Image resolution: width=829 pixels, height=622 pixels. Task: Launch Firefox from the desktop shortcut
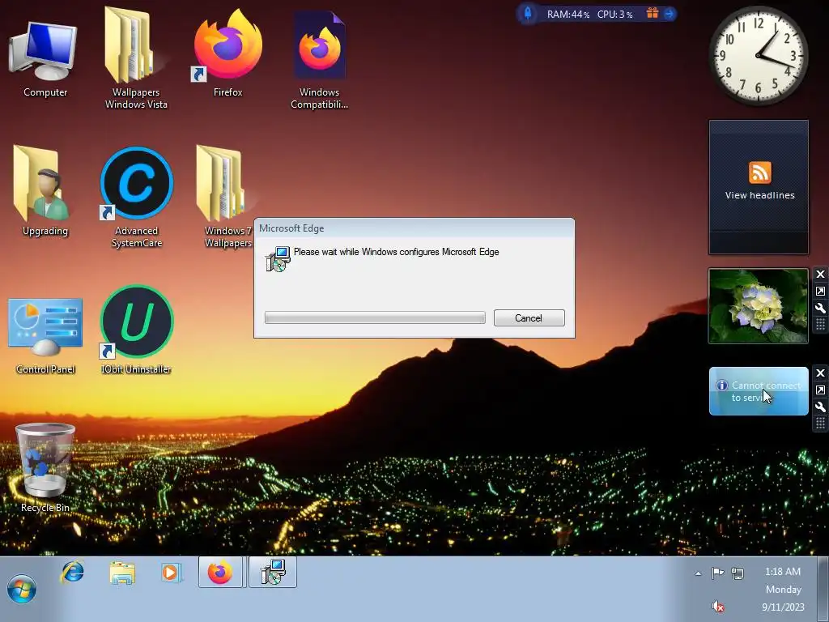tap(227, 53)
